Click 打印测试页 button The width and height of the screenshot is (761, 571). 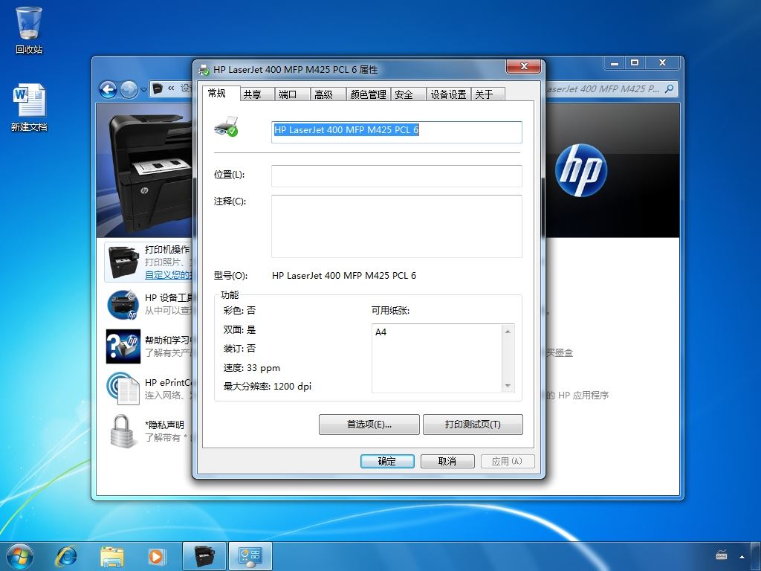coord(473,425)
